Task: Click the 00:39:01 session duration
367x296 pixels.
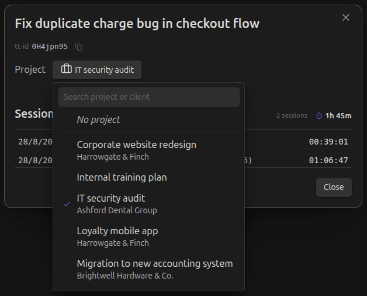Action: coord(328,142)
